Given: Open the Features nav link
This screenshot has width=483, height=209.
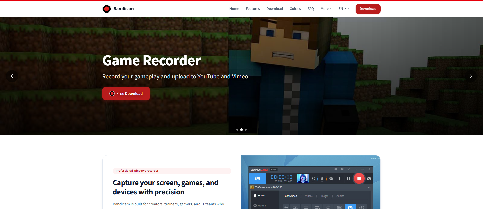Looking at the screenshot, I should point(253,9).
